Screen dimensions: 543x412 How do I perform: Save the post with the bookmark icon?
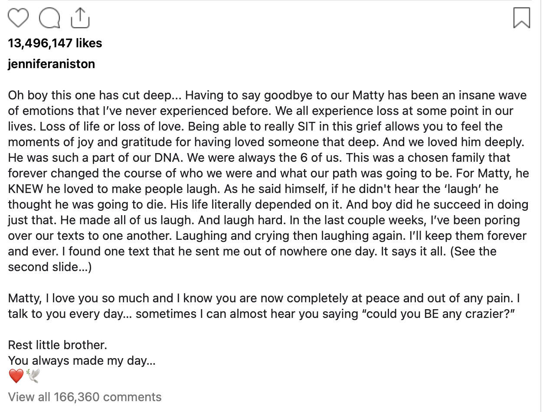tap(521, 18)
